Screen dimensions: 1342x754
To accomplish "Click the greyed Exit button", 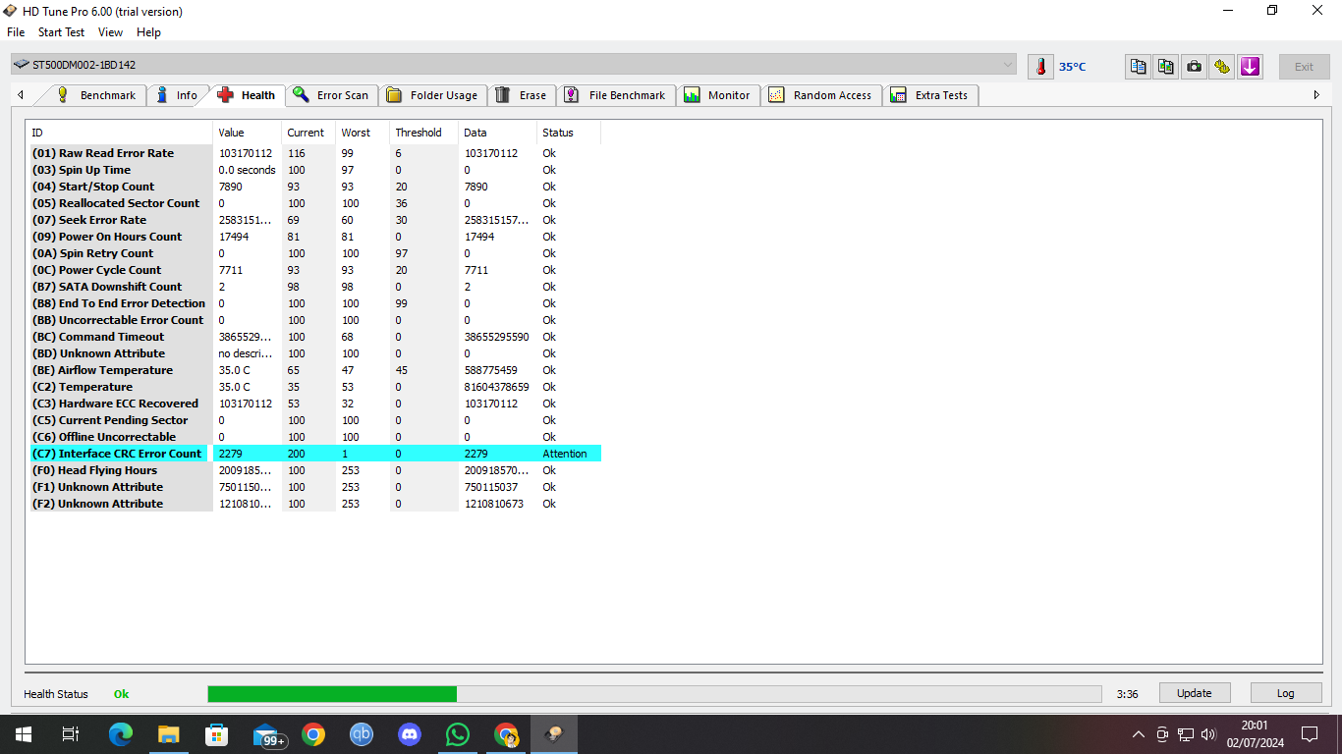I will click(1304, 67).
